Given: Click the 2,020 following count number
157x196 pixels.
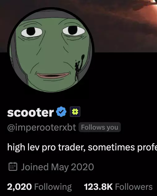Looking at the screenshot, I should tap(19, 187).
